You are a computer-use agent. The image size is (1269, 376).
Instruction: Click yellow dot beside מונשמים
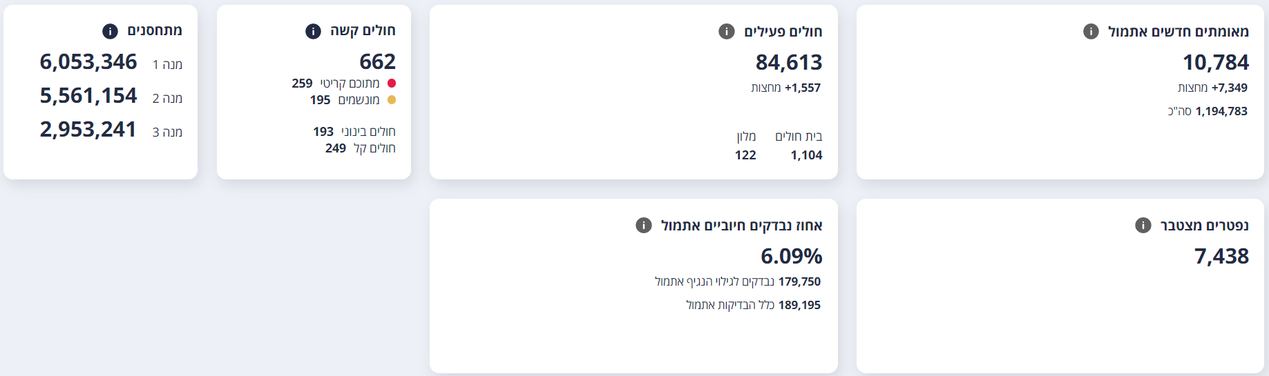point(392,99)
